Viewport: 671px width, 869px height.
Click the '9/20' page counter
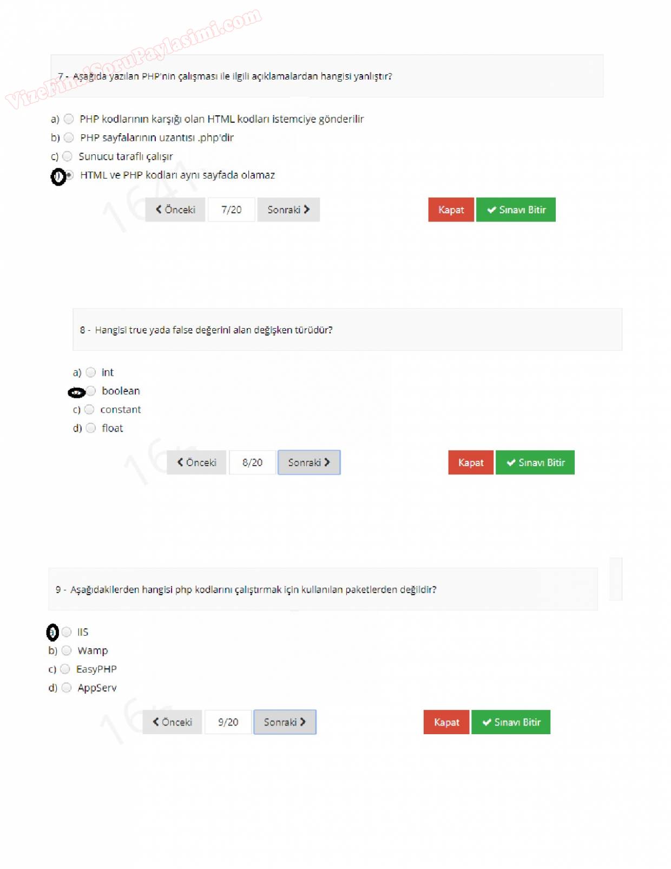coord(228,722)
